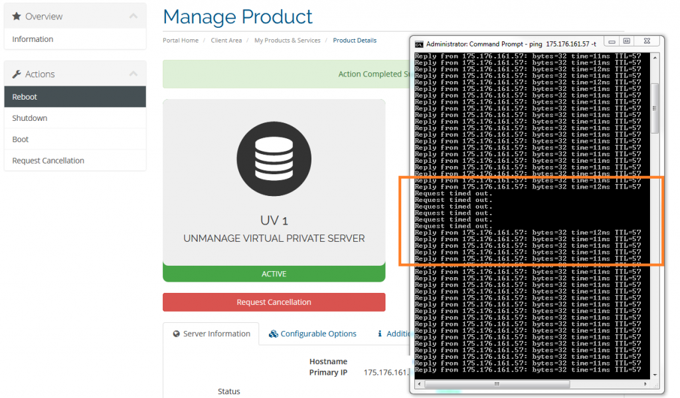
Task: Open the Configurable Options tab
Action: point(318,334)
